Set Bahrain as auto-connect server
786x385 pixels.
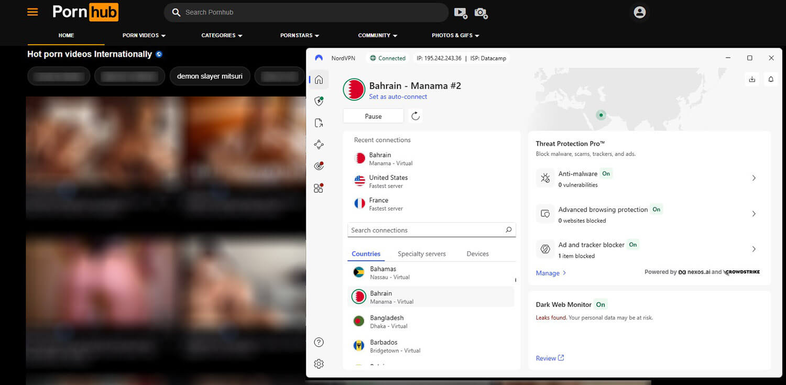coord(398,96)
